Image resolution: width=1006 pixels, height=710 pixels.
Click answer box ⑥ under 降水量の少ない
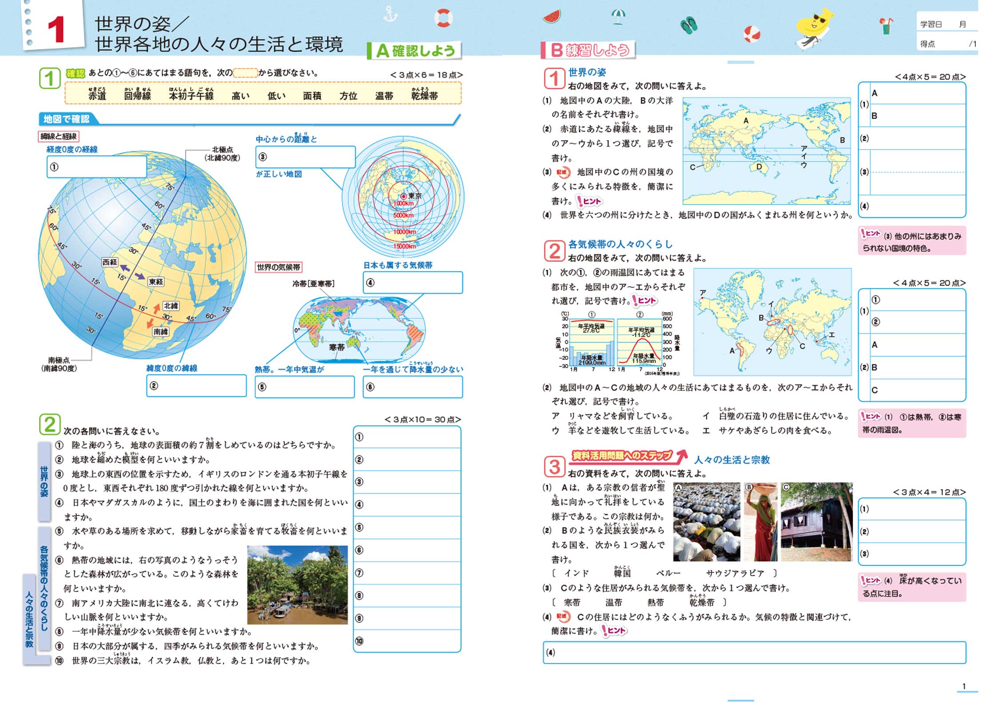coord(413,387)
